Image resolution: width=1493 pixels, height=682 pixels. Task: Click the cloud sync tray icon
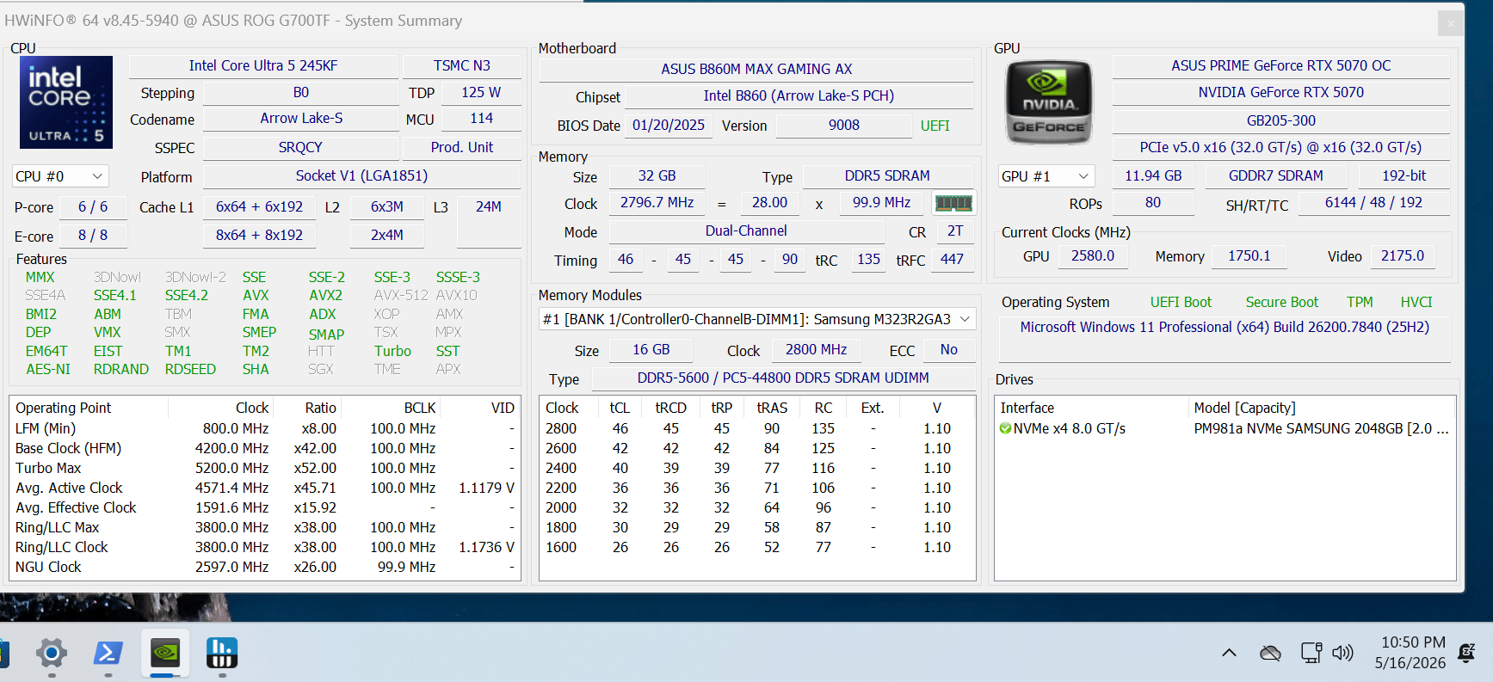coord(1270,653)
